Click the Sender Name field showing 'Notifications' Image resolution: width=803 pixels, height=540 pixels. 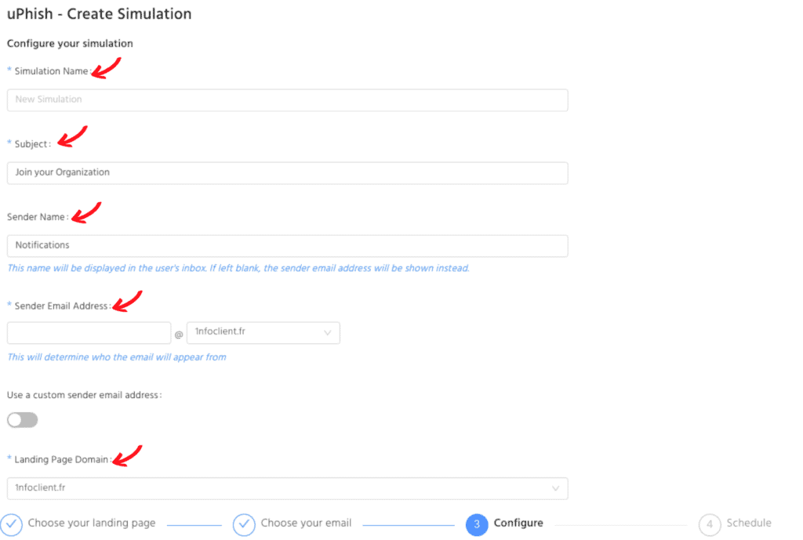coord(287,245)
